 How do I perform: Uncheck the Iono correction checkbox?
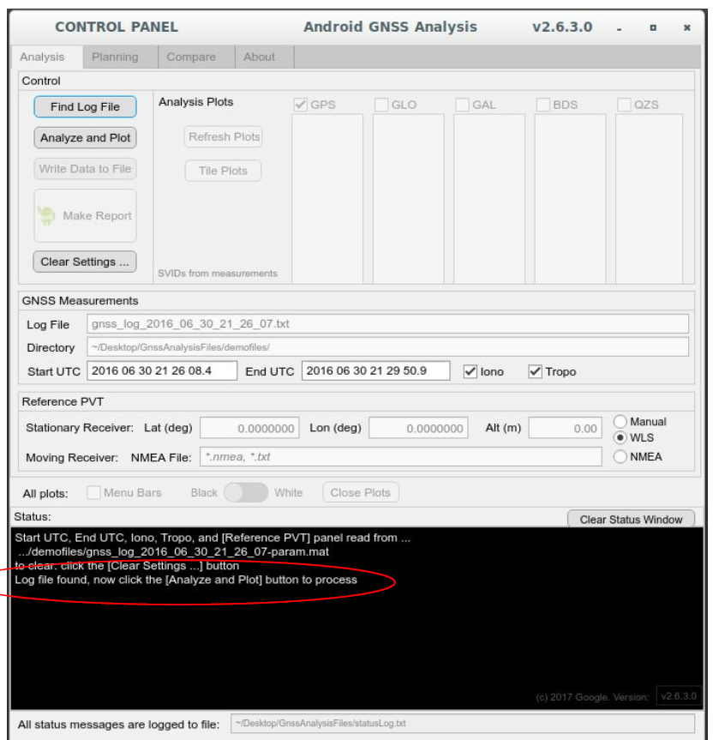pyautogui.click(x=470, y=371)
